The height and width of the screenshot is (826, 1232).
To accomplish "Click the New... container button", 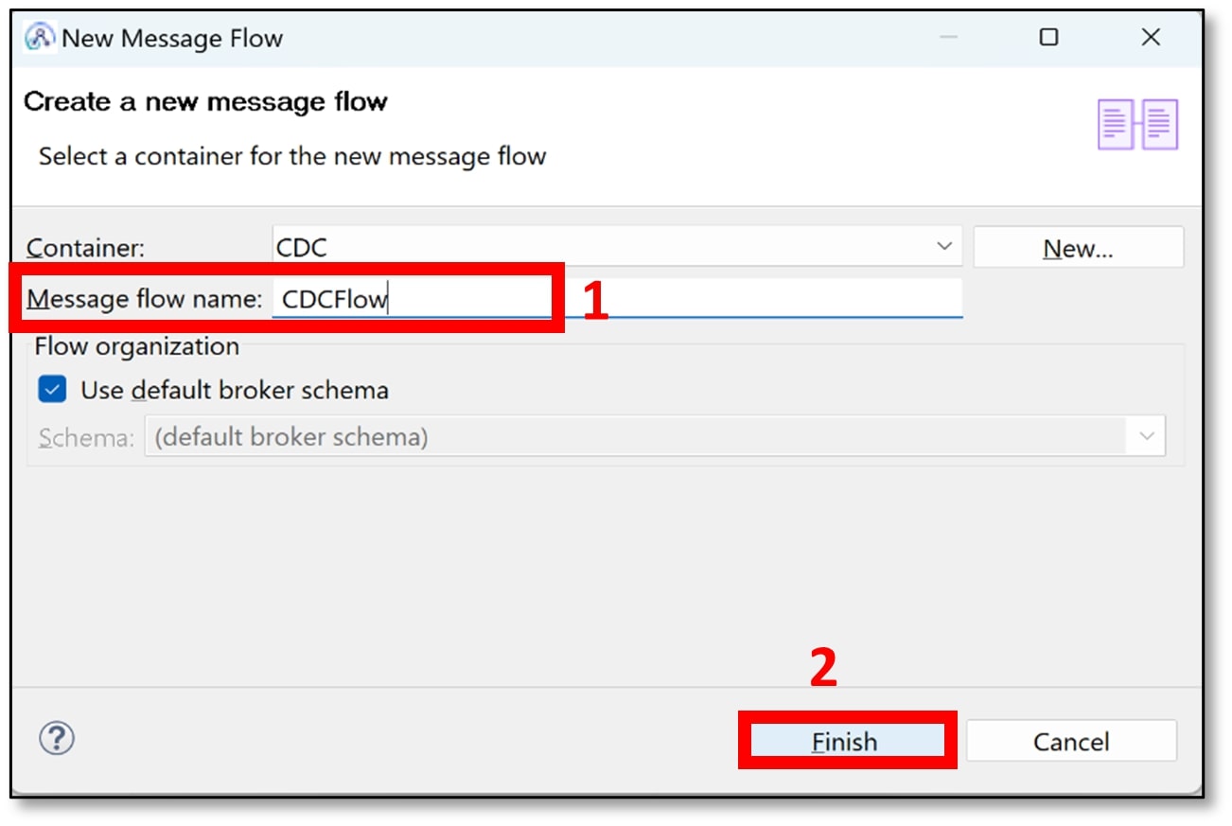I will (1078, 248).
